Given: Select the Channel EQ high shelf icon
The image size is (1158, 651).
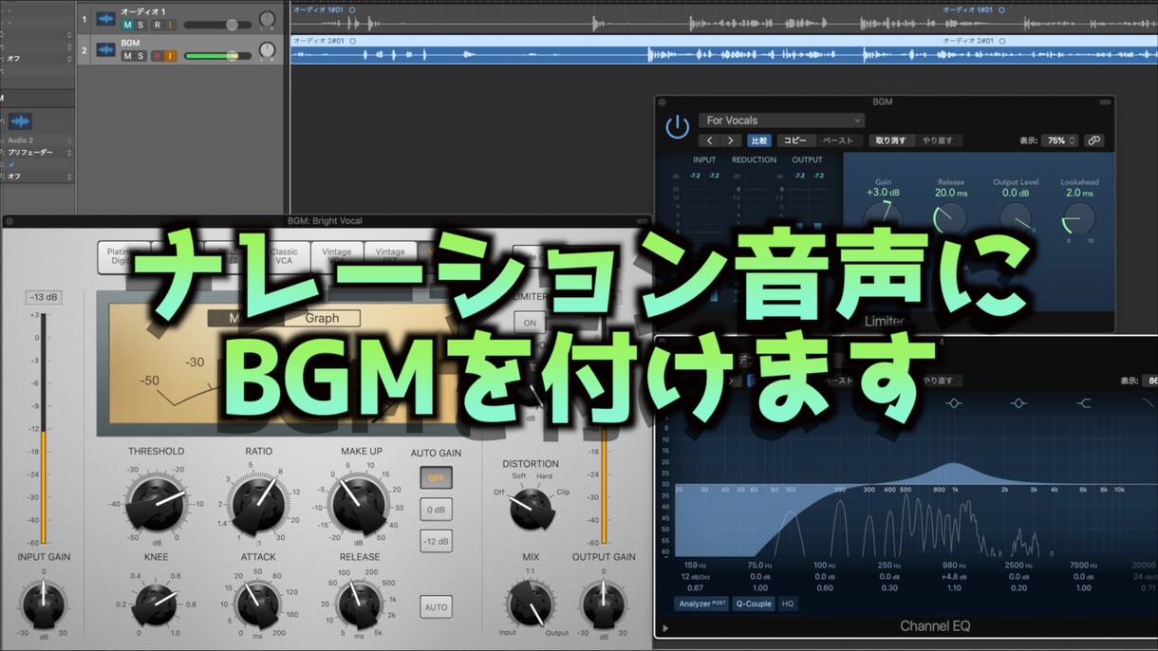Looking at the screenshot, I should pos(1084,403).
